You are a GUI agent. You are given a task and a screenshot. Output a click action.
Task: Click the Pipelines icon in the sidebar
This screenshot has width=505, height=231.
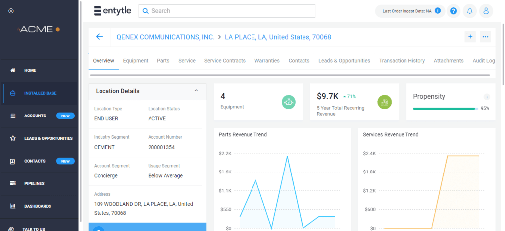pyautogui.click(x=13, y=183)
